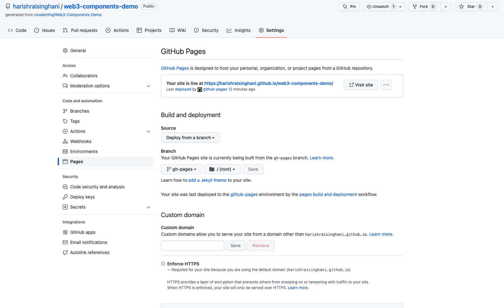Click the Remove custom domain button
504x308 pixels.
coord(261,246)
